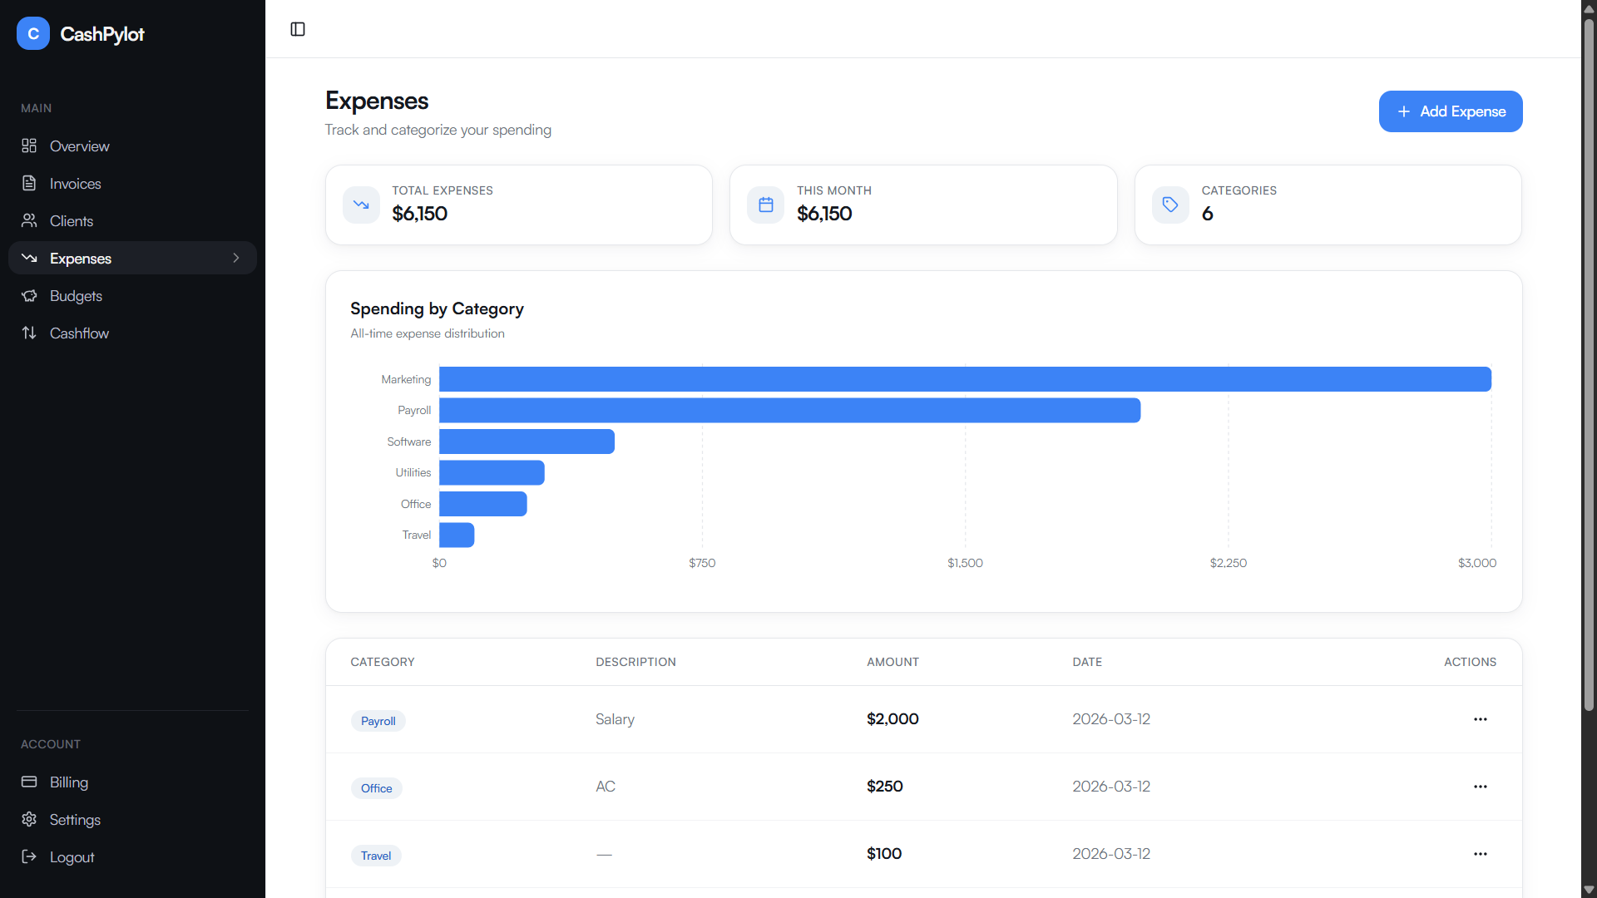Open actions menu for Salary row
This screenshot has height=898, width=1597.
point(1480,719)
